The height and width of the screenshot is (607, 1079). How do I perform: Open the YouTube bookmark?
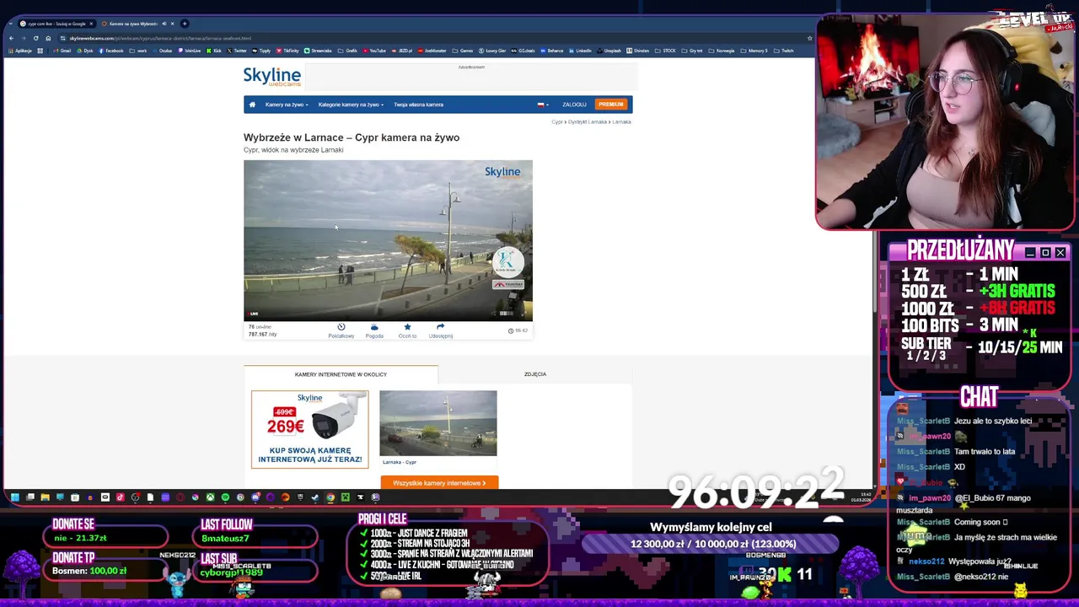tap(374, 51)
